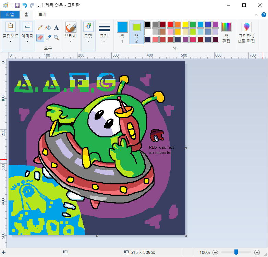Click the zoom in plus button
This screenshot has width=268, height=257.
click(257, 253)
